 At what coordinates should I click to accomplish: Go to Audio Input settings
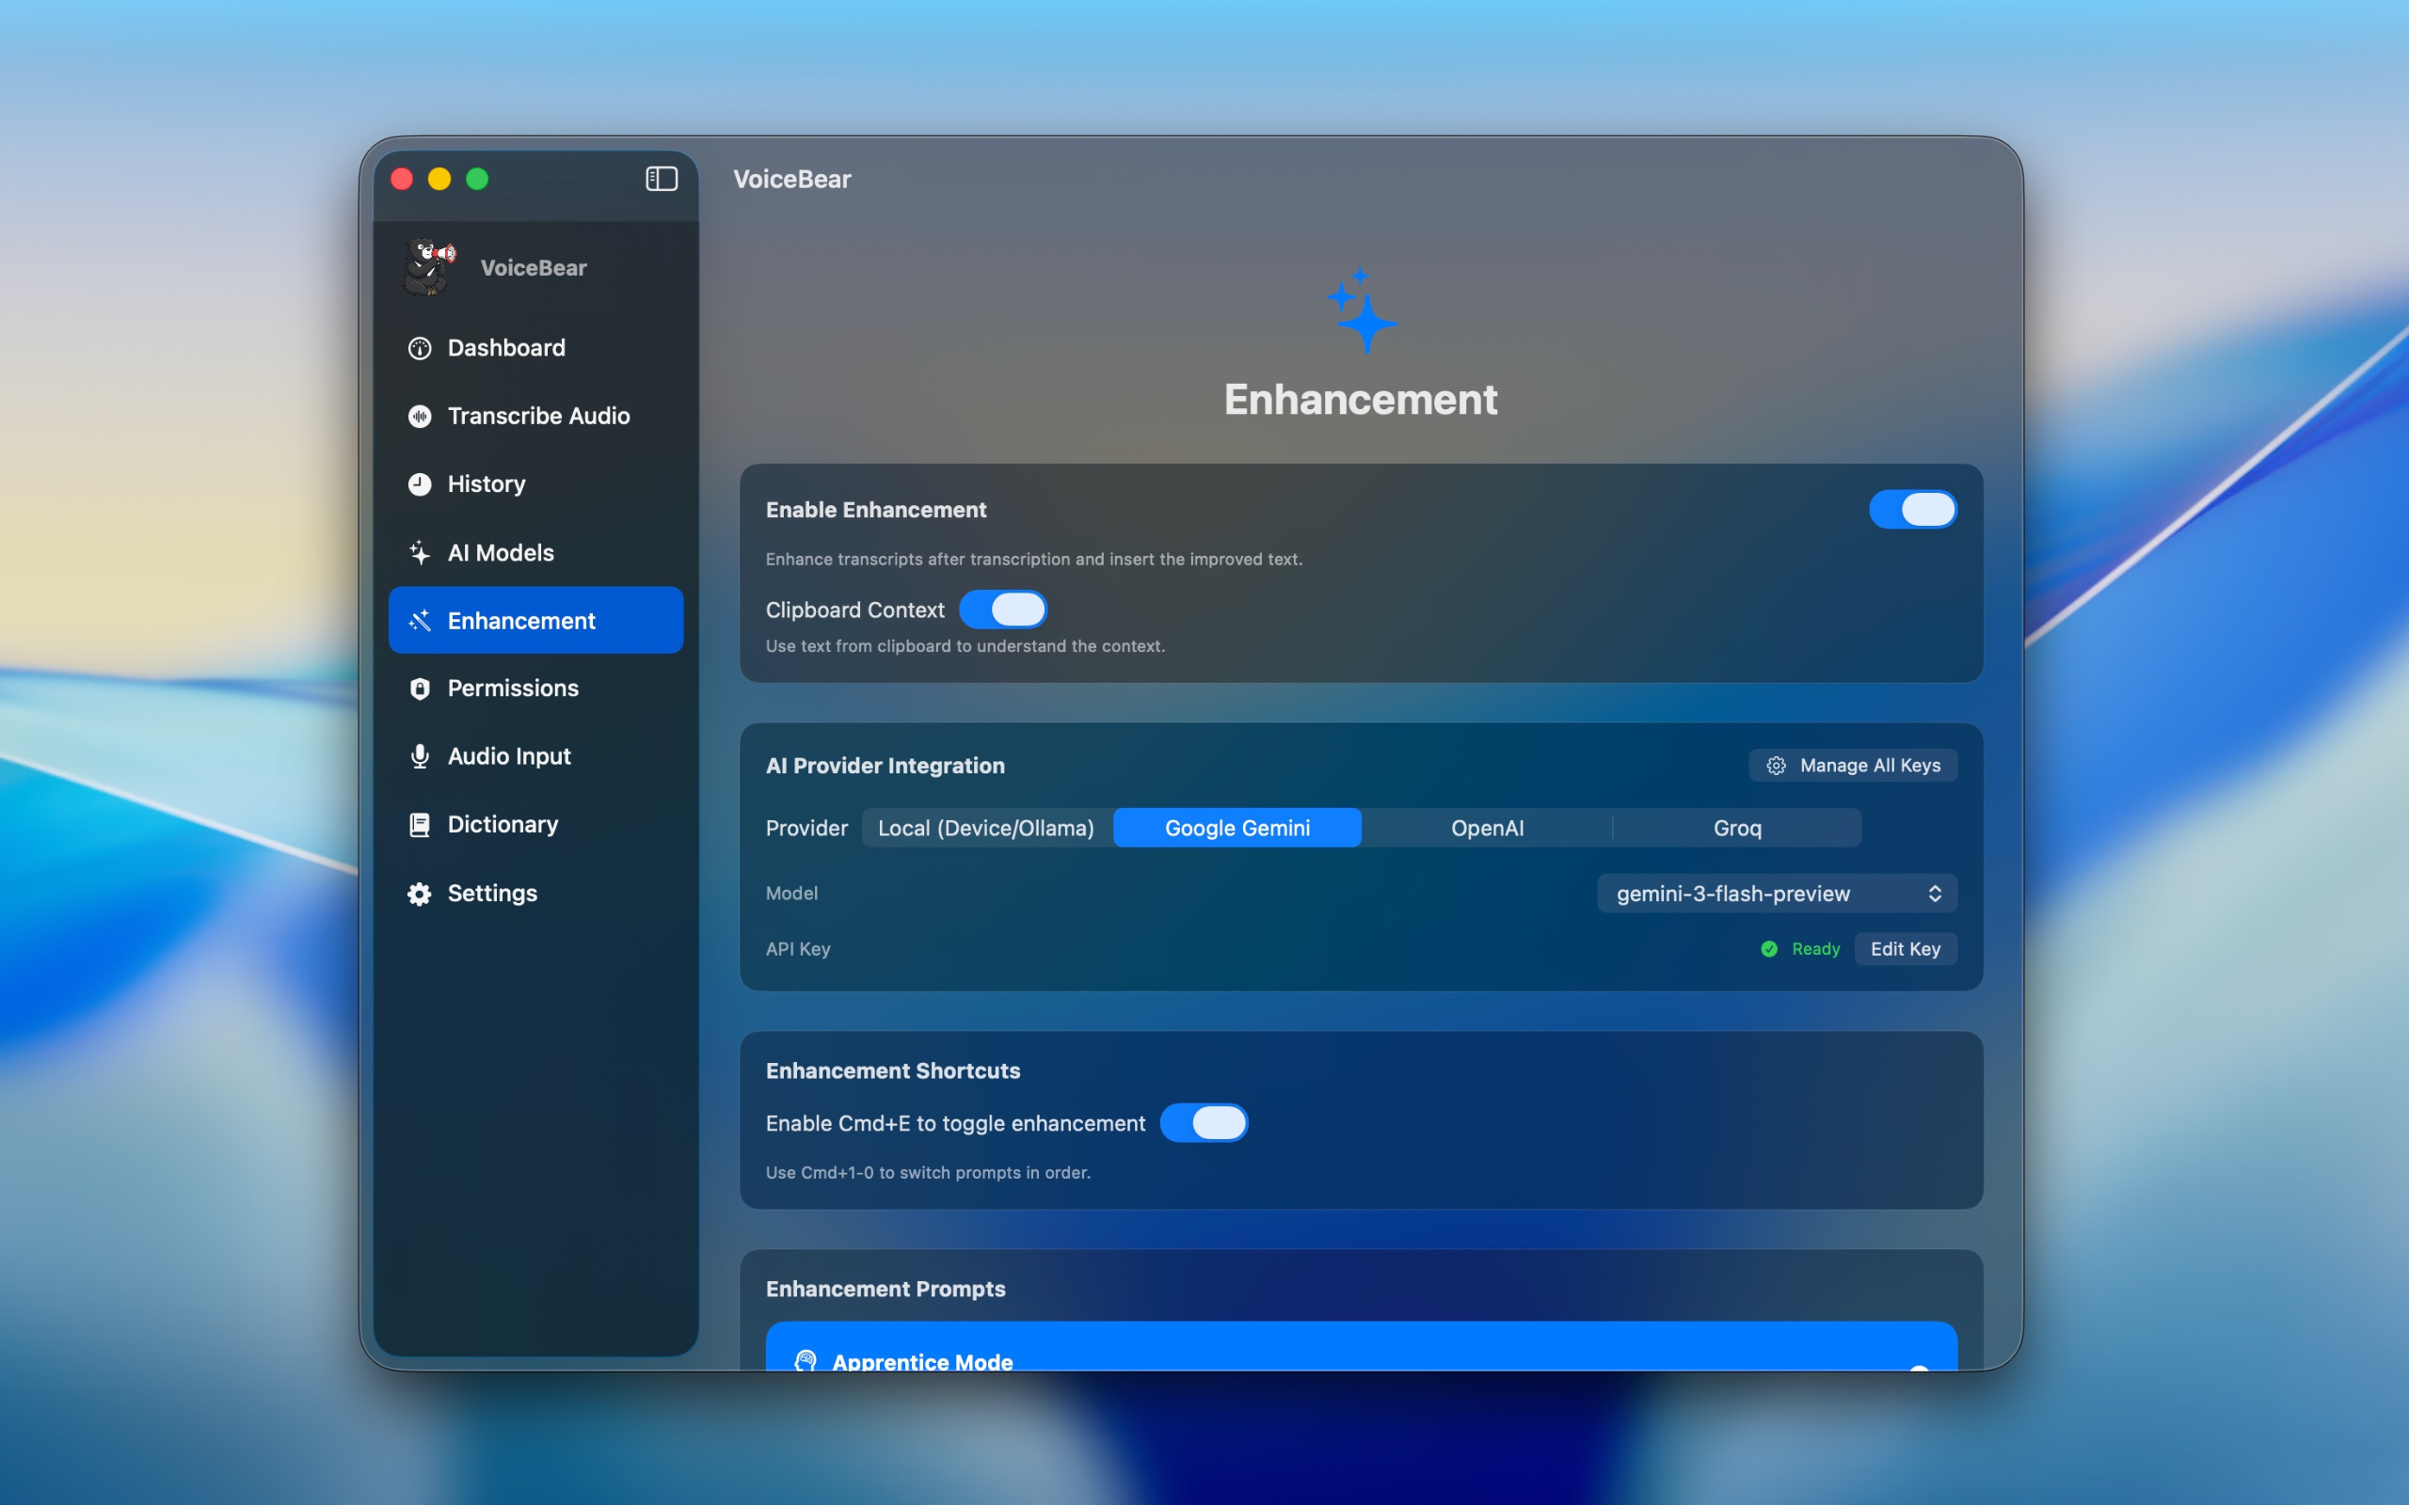(x=536, y=756)
